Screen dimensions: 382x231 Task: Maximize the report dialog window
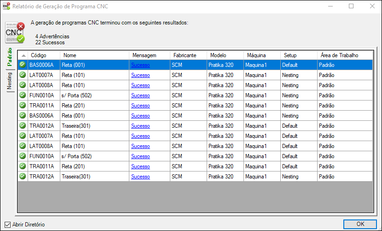pos(351,6)
